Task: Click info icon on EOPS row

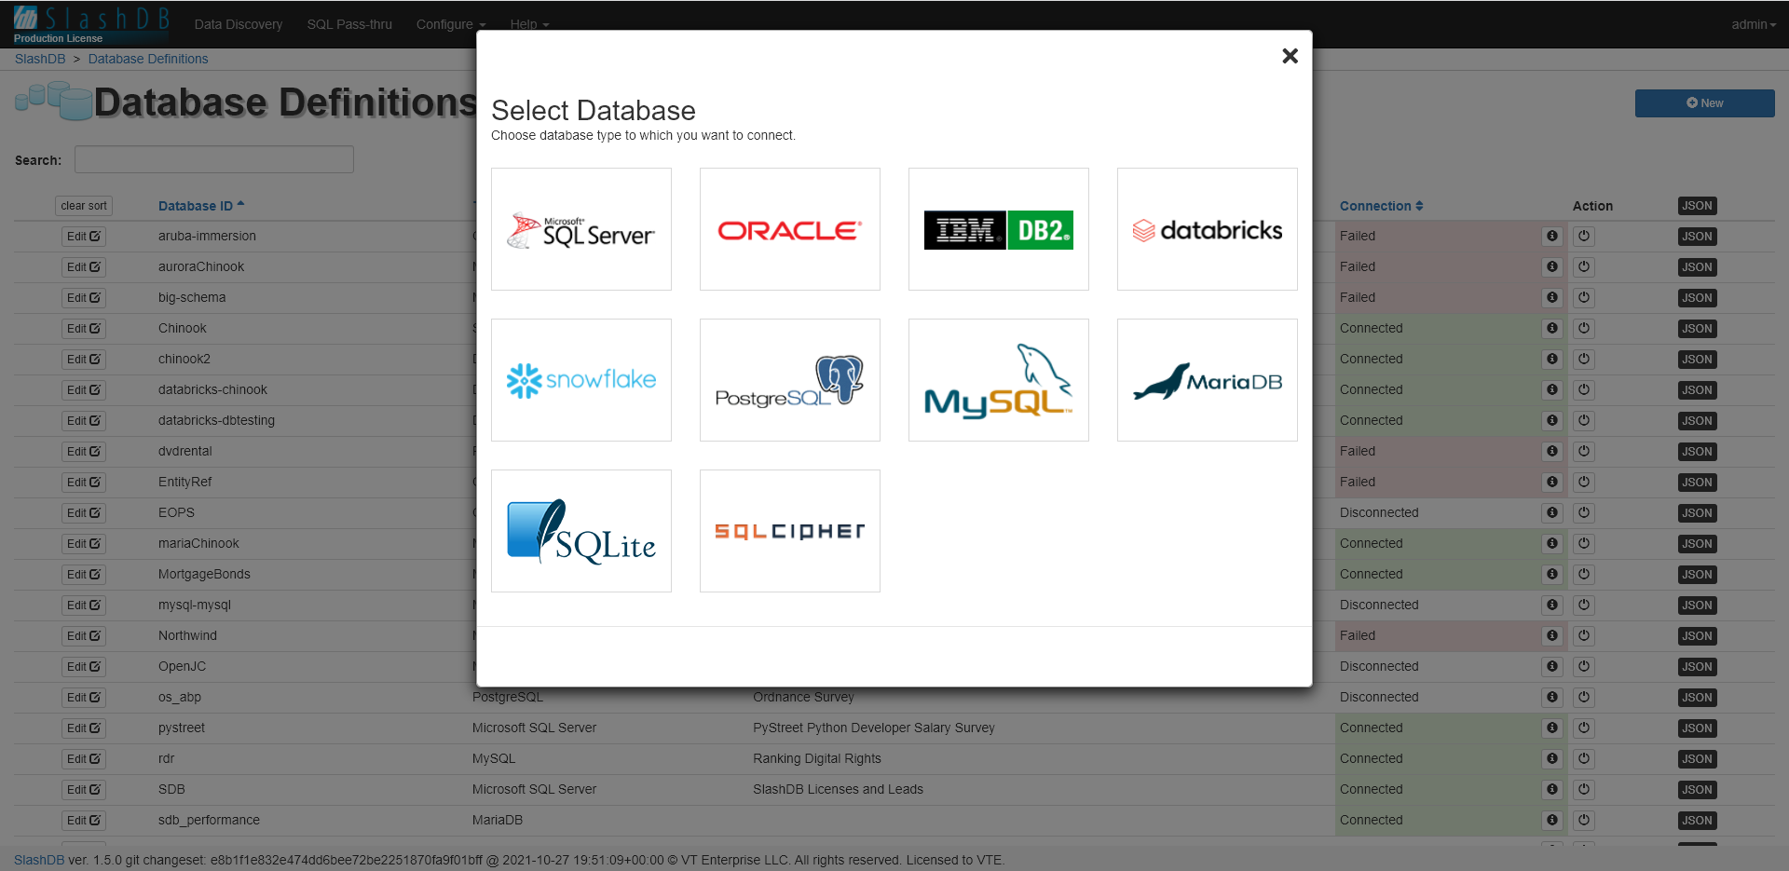Action: point(1552,512)
